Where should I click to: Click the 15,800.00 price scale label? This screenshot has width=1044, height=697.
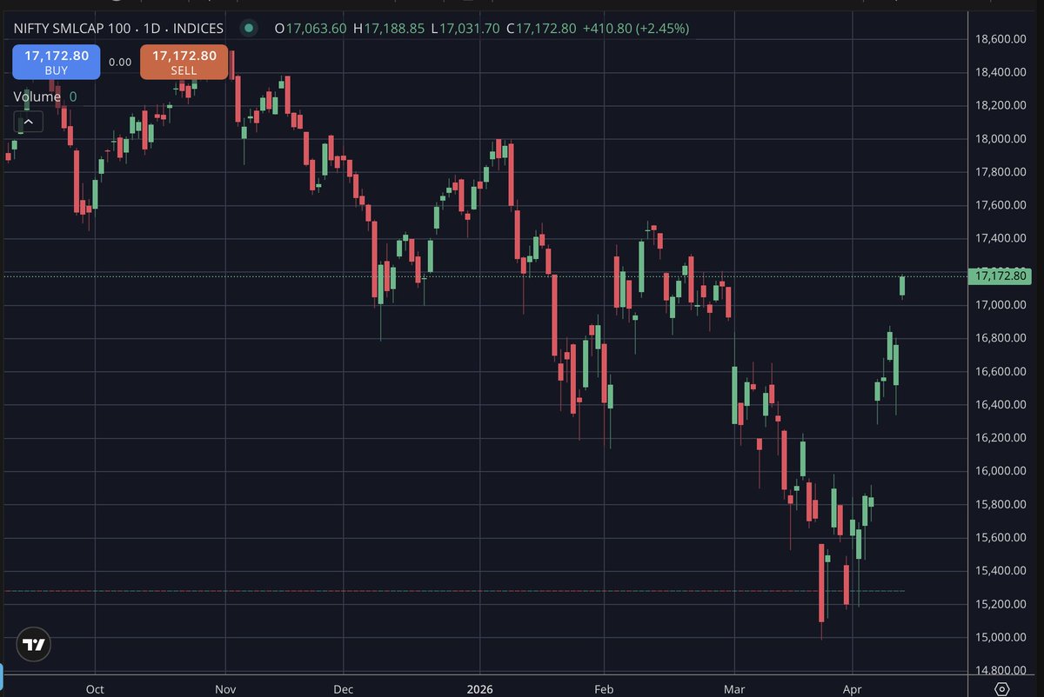click(x=1000, y=504)
